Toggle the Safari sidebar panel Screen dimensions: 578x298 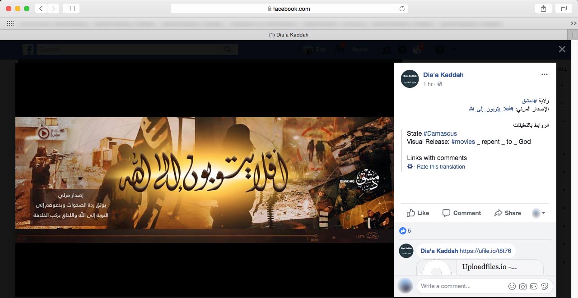(x=71, y=9)
